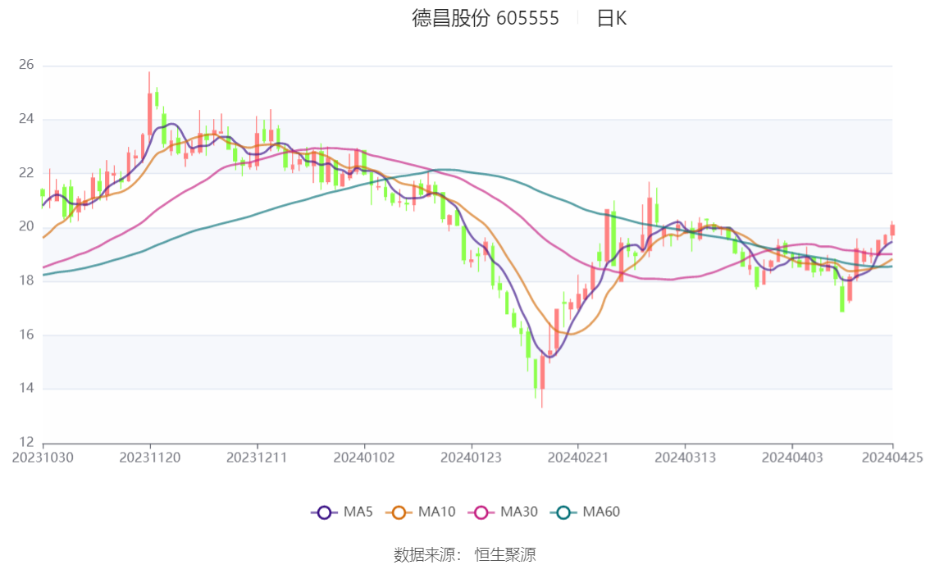Image resolution: width=930 pixels, height=565 pixels.
Task: Open the 恒生聚源 data source text
Action: pyautogui.click(x=505, y=555)
